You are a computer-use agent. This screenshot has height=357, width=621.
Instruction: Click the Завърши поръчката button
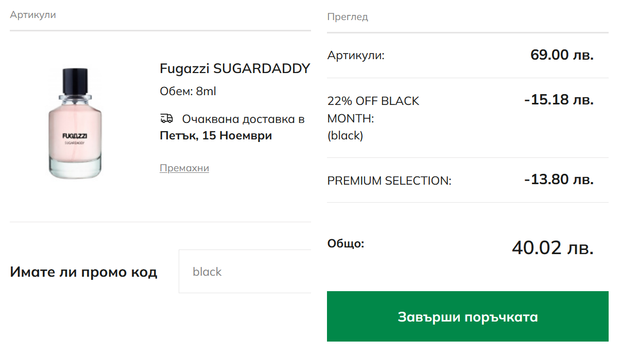point(468,316)
